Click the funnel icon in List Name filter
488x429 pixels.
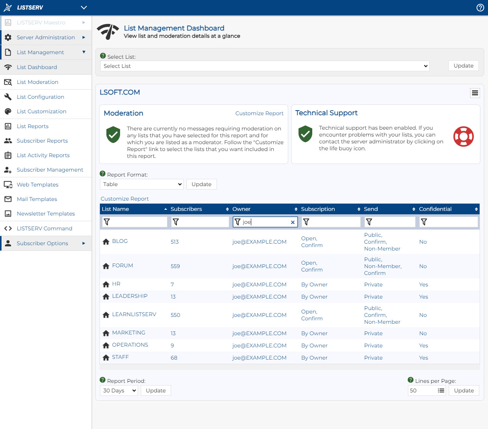click(107, 222)
